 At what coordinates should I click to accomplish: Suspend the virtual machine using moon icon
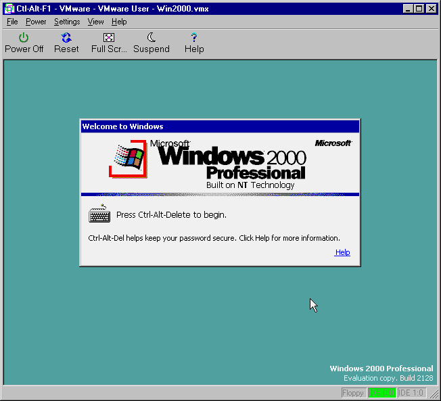(x=152, y=38)
